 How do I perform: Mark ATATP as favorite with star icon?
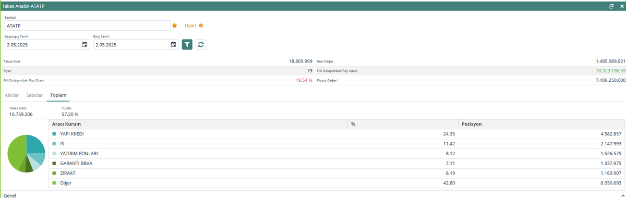coord(175,26)
